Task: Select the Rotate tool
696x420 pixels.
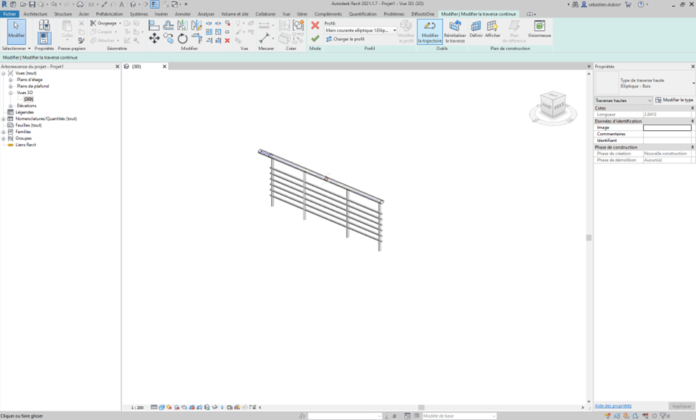Action: pos(183,38)
